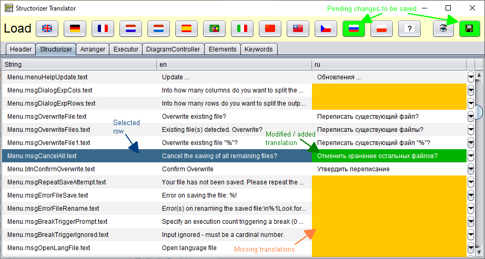Screen dimensions: 485x259
Task: Click empty ru cell for Menu.msgDialogExpCols.text
Action: 389,90
